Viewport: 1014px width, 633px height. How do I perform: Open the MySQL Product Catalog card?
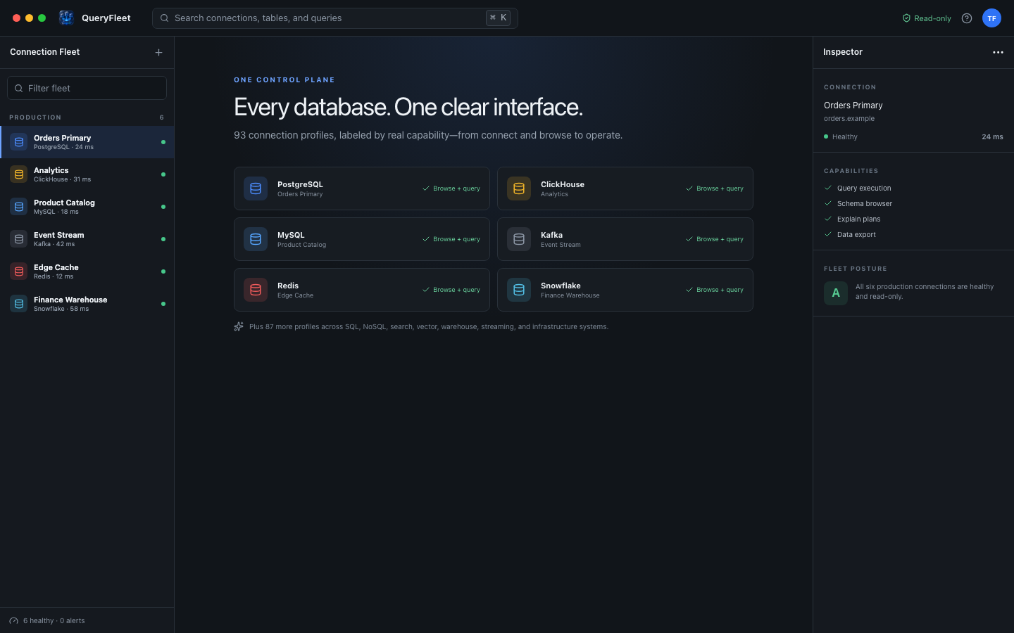(362, 239)
